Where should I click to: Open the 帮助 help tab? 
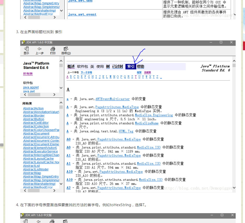click(x=140, y=67)
